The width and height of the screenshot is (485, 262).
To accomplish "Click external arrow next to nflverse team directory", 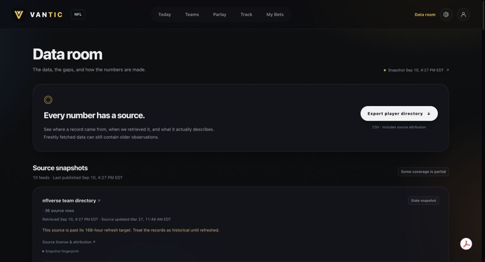I will [99, 201].
